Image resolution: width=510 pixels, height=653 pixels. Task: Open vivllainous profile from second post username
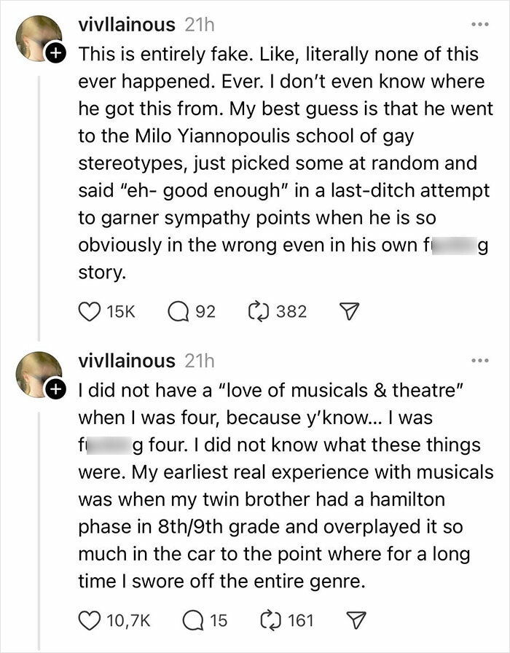[127, 361]
